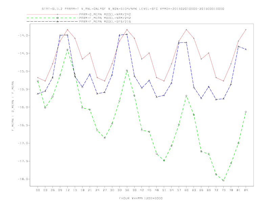The height and width of the screenshot is (207, 268).
Task: Click the x-axis label FHOUR VHHMM:1200>0000
Action: click(x=141, y=198)
